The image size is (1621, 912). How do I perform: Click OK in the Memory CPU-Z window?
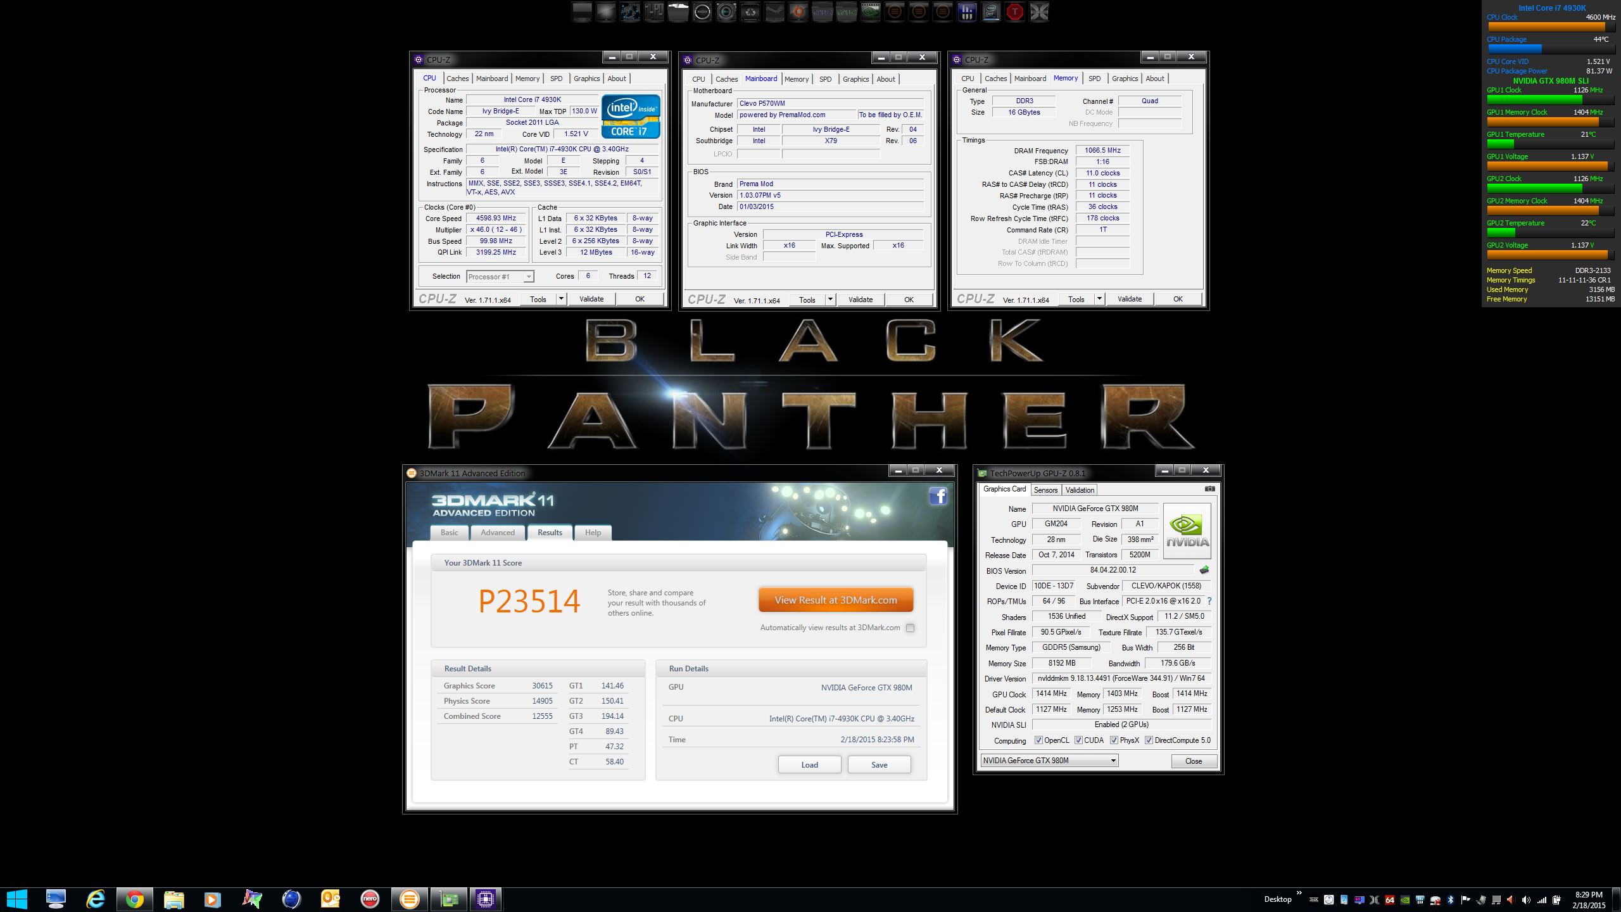pos(1178,299)
